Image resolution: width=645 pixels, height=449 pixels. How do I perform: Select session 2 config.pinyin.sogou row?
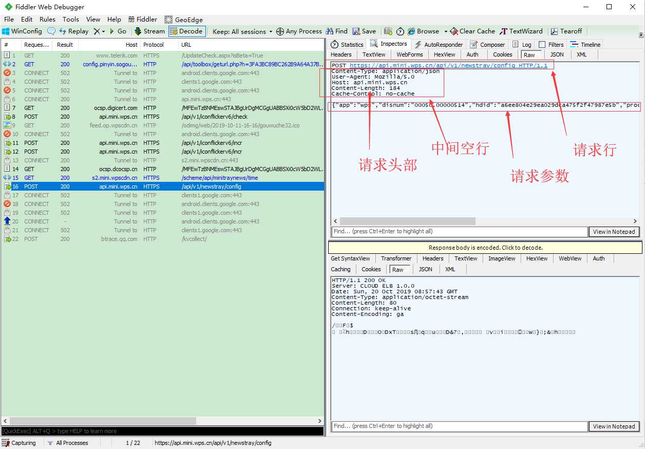[162, 64]
